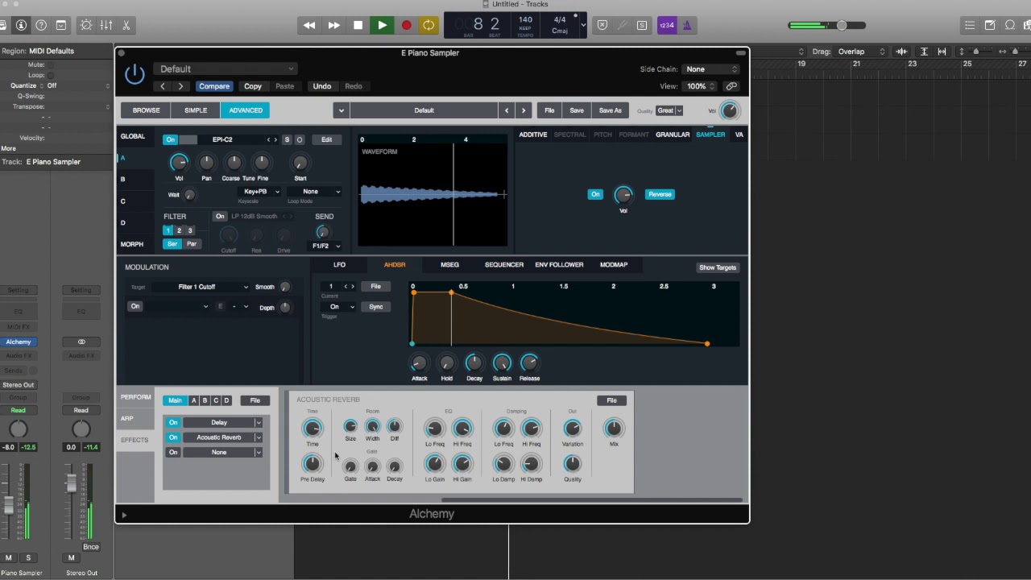
Task: Click the link chain icon in plugin header
Action: [731, 86]
